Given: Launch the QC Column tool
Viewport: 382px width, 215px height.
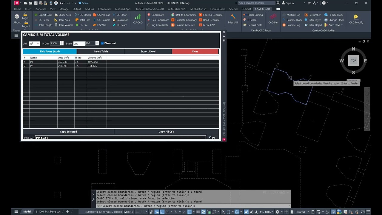Looking at the screenshot, I should point(101,20).
